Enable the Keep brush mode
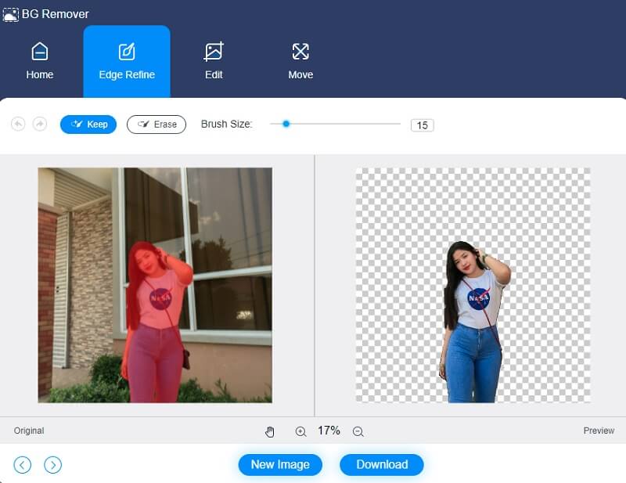 pos(88,124)
